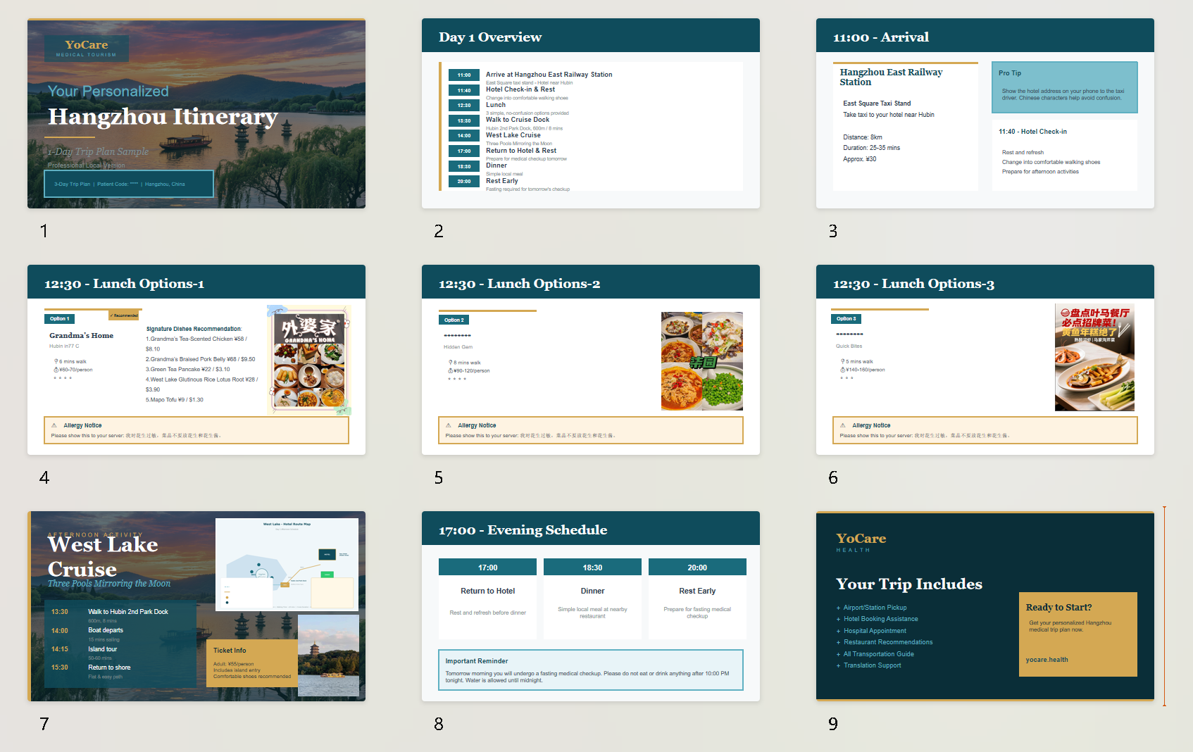This screenshot has width=1193, height=752.
Task: Click the Grandma's Home restaurant photo
Action: click(309, 360)
